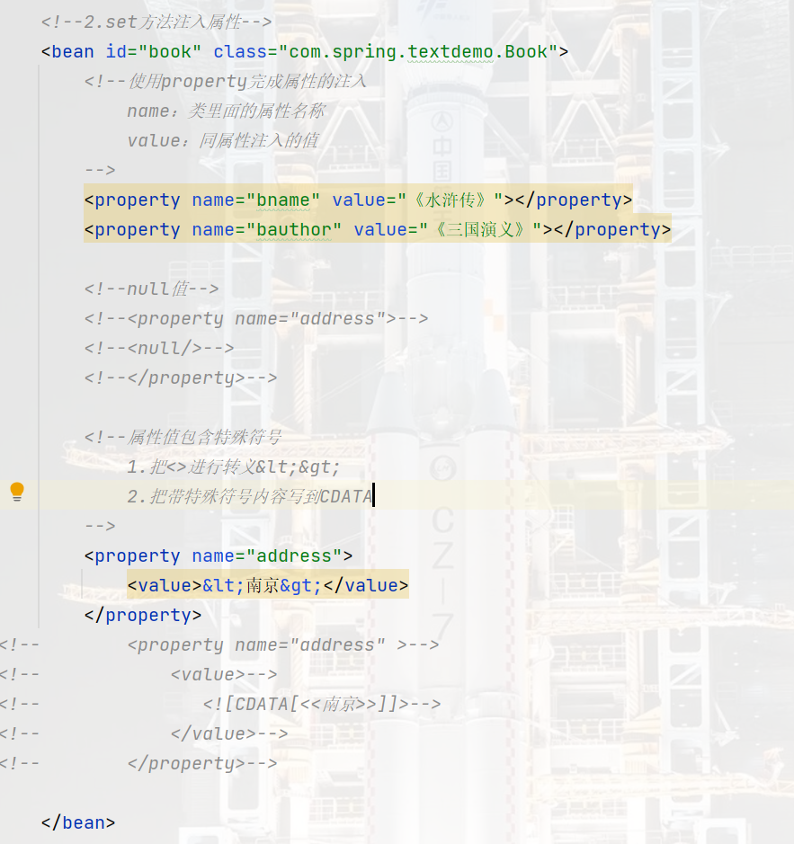Click the comment '<!--null值-->'
Viewport: 794px width, 844px height.
tap(151, 289)
